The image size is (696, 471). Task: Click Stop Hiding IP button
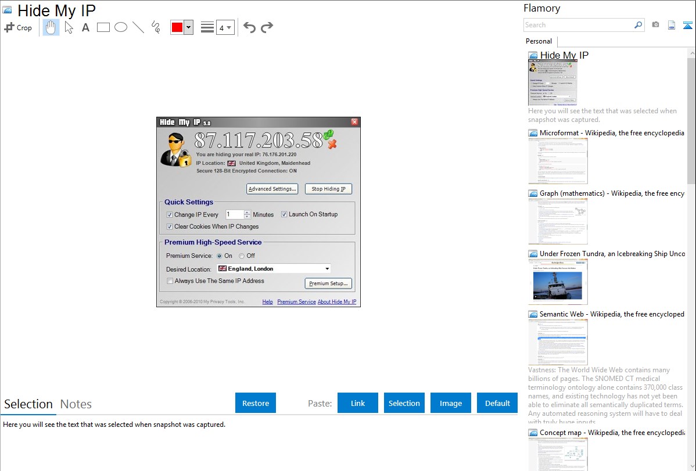(328, 189)
